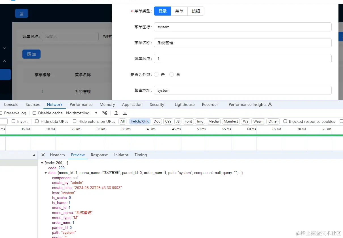Click the 菜单图标 input field
343x238 pixels.
pos(243,27)
